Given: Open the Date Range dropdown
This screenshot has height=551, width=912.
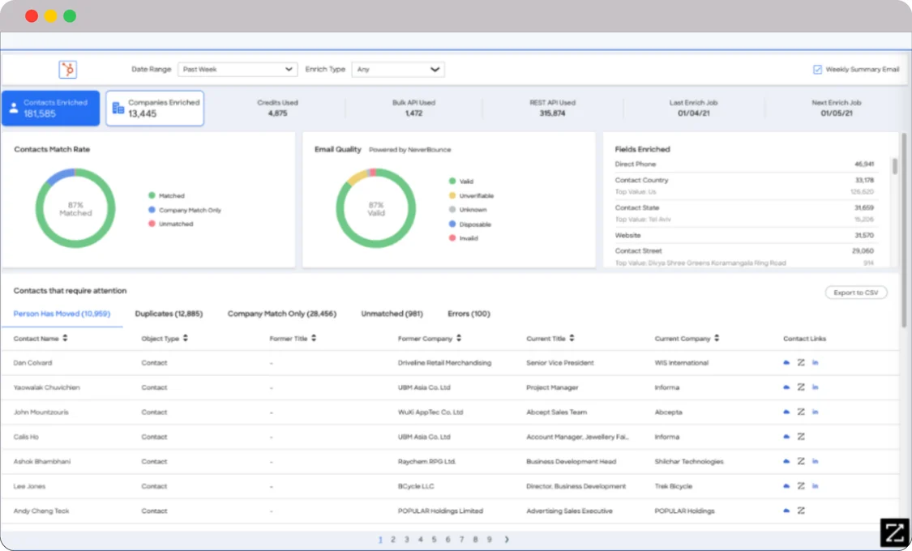Looking at the screenshot, I should click(x=238, y=69).
